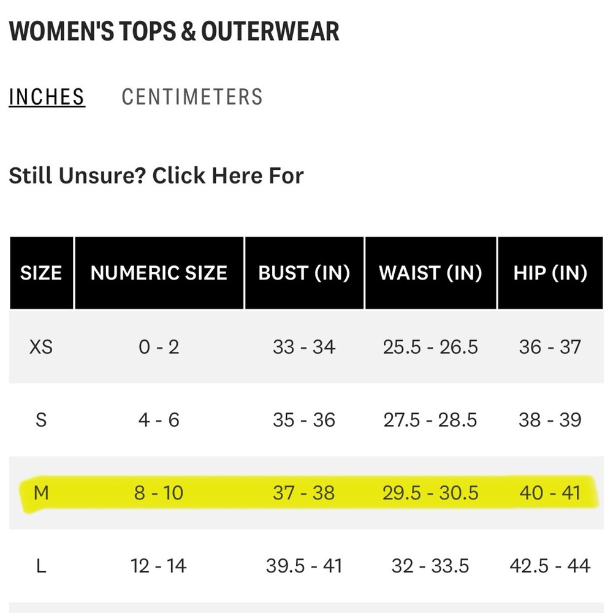Select the XS size row label

(41, 347)
